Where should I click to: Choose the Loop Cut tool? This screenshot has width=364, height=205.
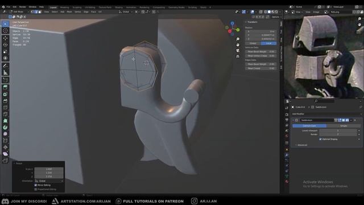[5, 108]
